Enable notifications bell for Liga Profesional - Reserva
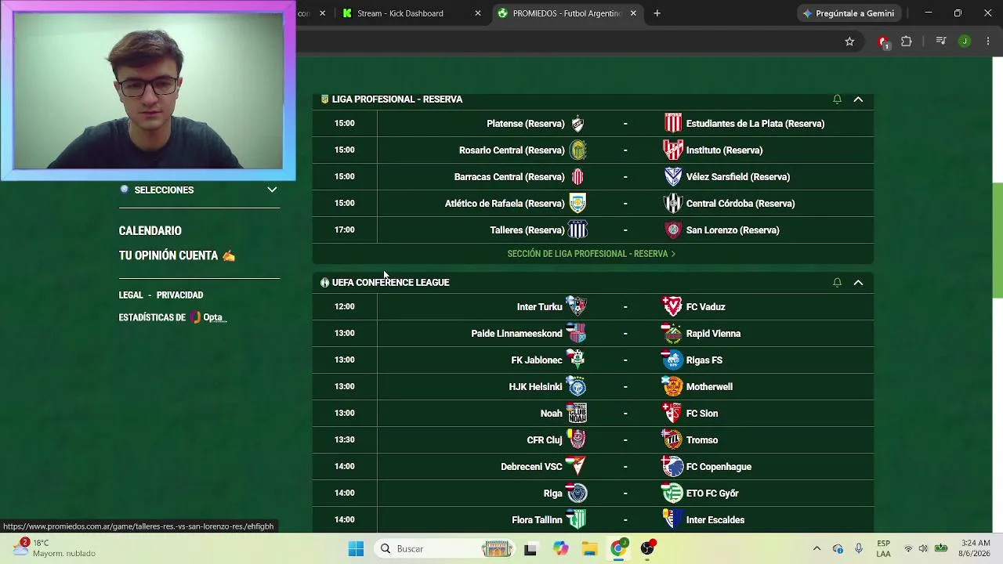 [x=837, y=99]
